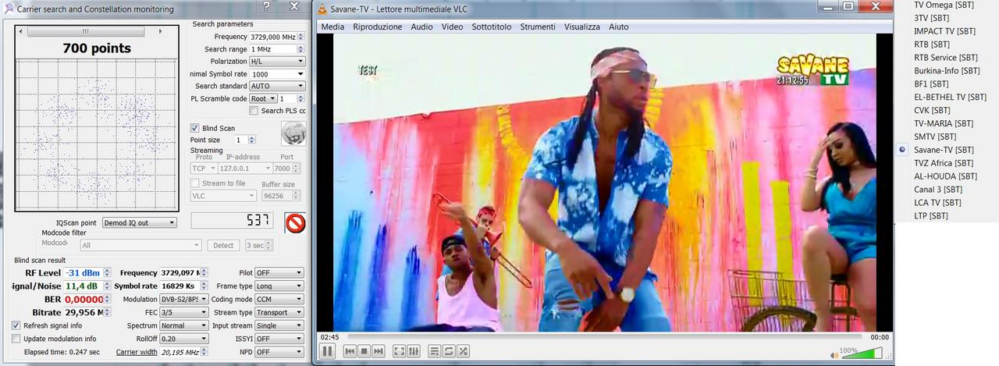Click the Carrier width link label

(x=137, y=352)
